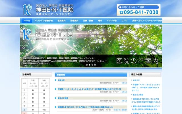Click the next slide arrow on banner
This screenshot has height=114, width=182.
point(158,46)
